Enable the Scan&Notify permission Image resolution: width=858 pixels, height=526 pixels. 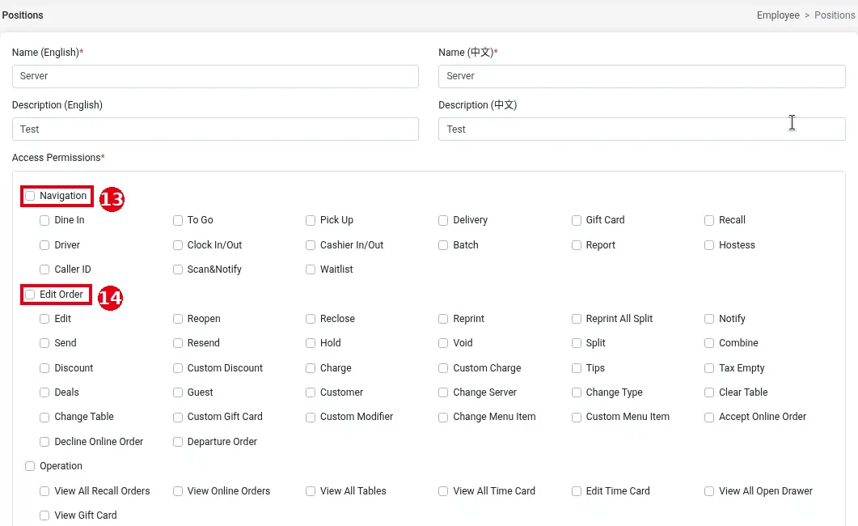click(178, 269)
